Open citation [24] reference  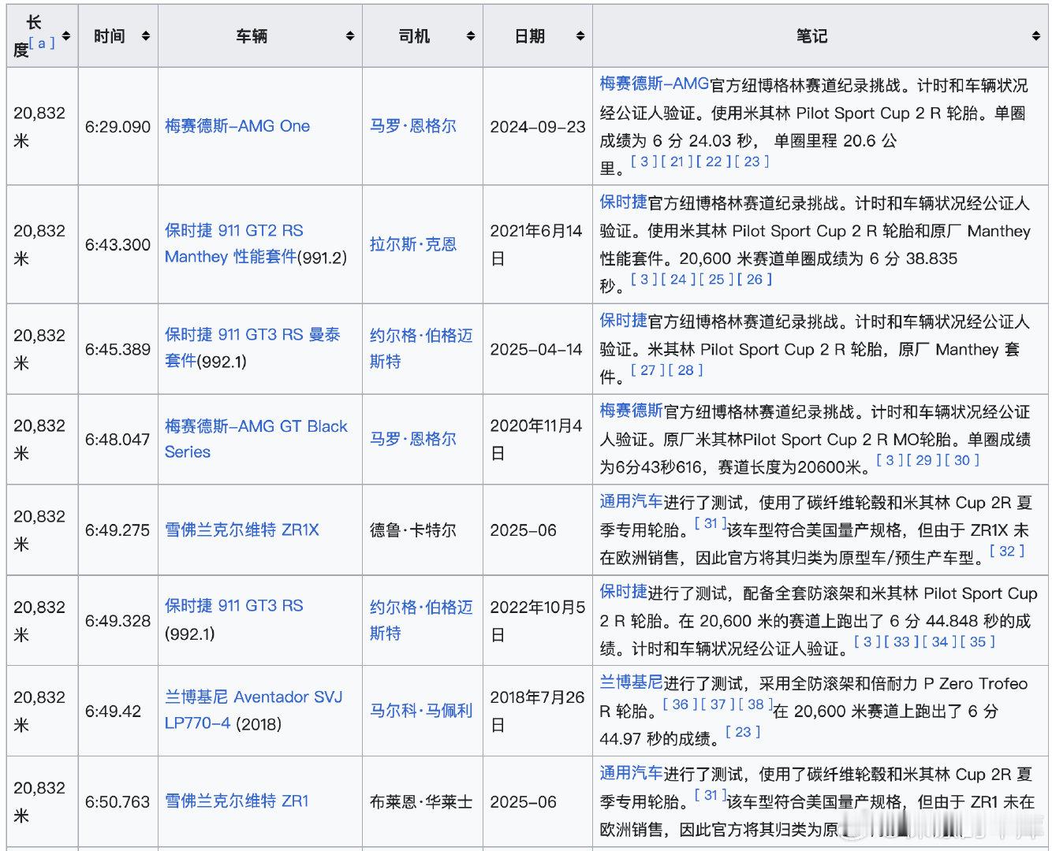[x=678, y=279]
